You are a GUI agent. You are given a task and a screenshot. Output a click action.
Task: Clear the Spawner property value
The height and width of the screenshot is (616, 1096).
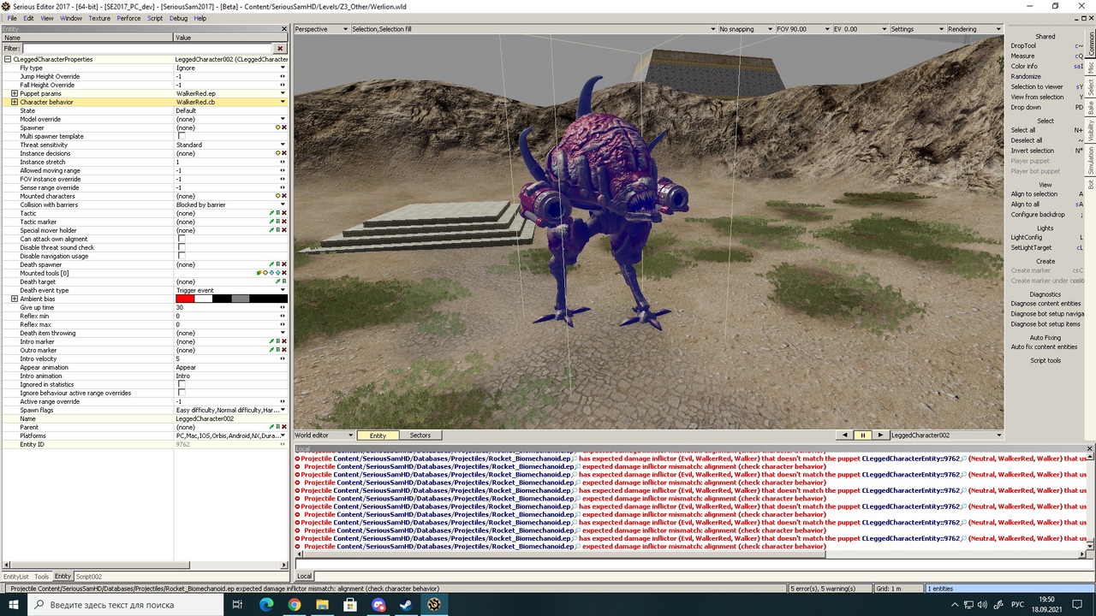[x=283, y=127]
